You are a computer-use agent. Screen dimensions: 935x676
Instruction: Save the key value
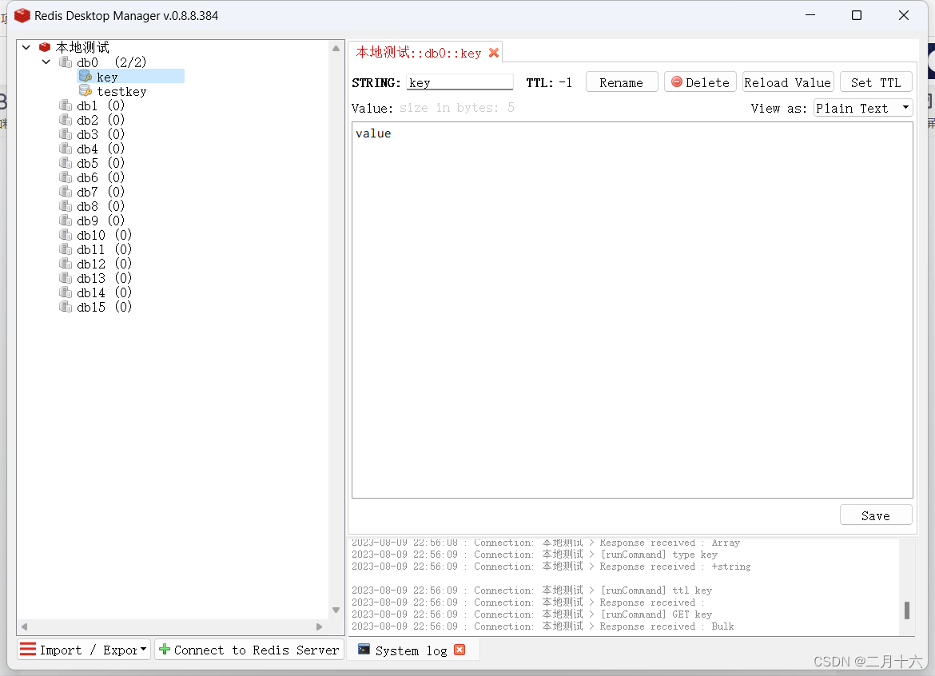876,515
